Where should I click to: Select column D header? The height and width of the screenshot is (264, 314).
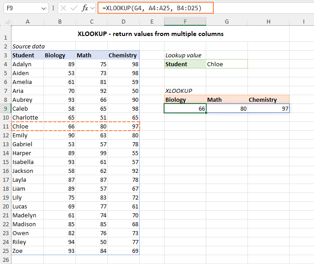point(124,21)
